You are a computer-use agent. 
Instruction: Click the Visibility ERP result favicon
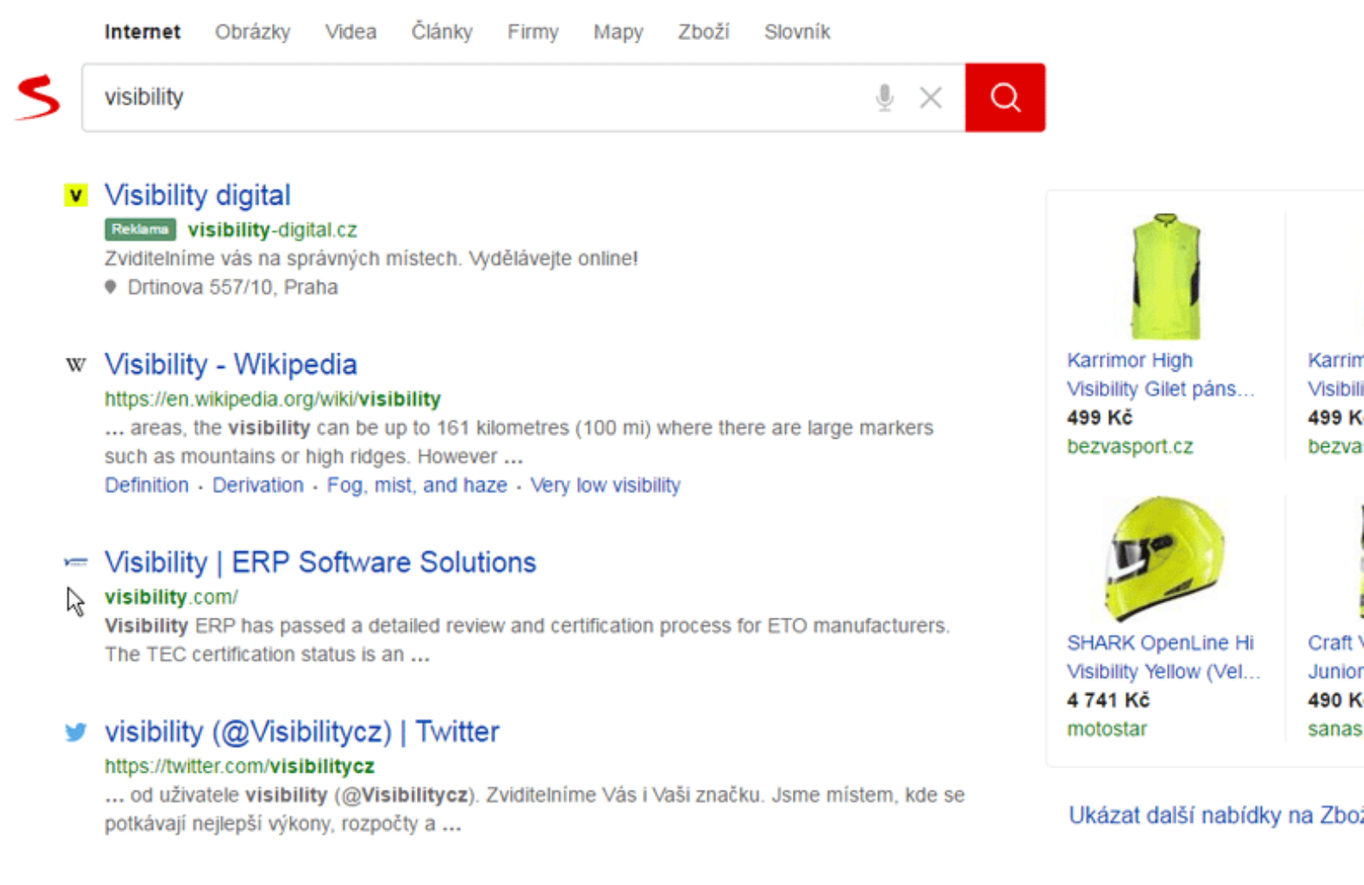[x=76, y=562]
